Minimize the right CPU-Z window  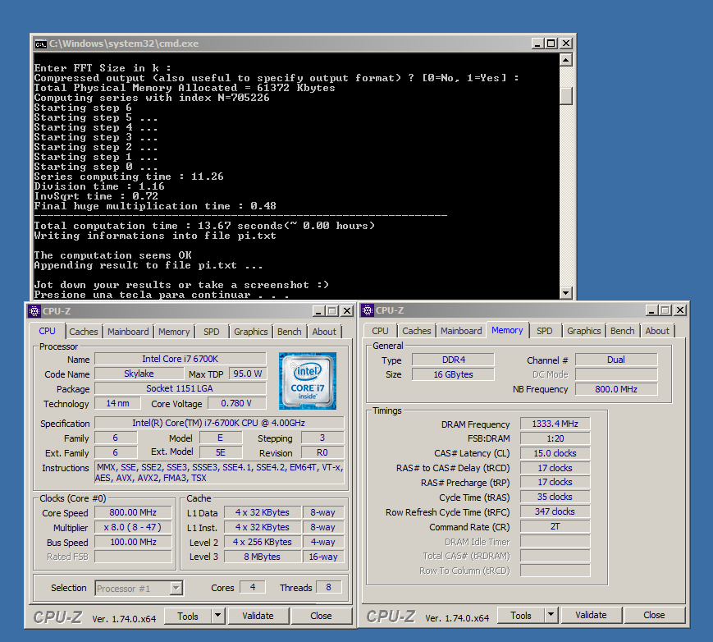[x=651, y=310]
